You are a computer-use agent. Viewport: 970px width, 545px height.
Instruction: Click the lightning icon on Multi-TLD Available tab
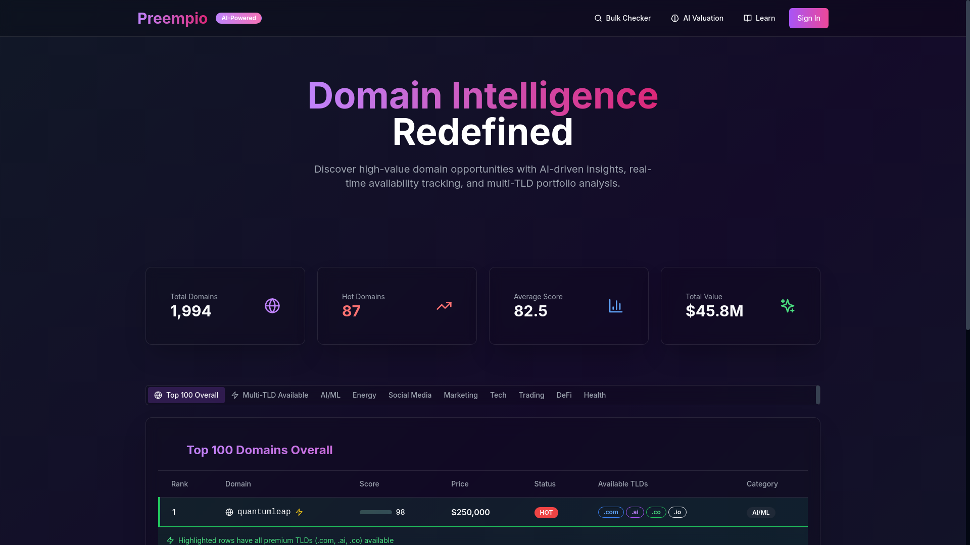[235, 395]
